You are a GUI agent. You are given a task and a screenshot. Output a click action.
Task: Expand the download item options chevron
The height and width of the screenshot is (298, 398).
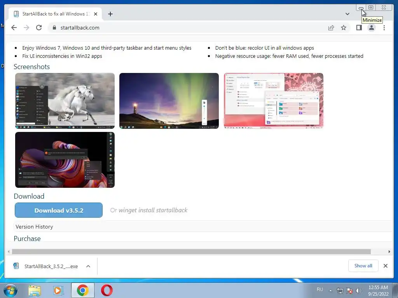click(x=88, y=266)
